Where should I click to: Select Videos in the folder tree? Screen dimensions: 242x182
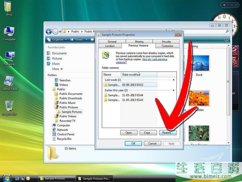pos(61,85)
